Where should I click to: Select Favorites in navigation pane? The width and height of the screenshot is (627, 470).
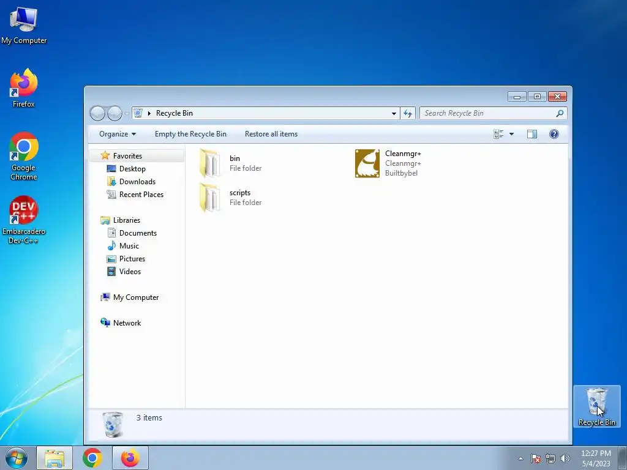(x=127, y=156)
